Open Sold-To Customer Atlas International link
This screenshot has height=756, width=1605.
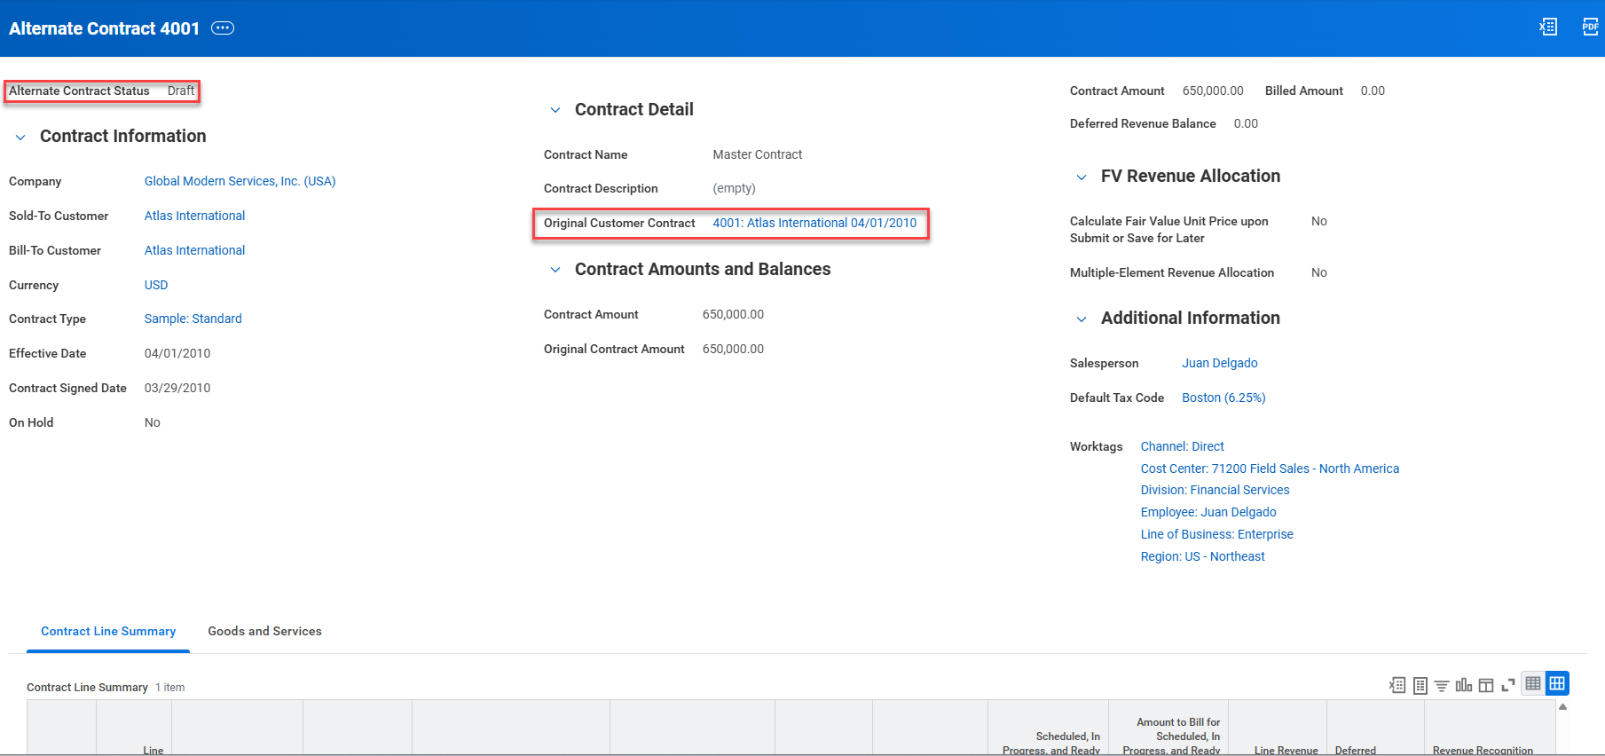pyautogui.click(x=194, y=216)
